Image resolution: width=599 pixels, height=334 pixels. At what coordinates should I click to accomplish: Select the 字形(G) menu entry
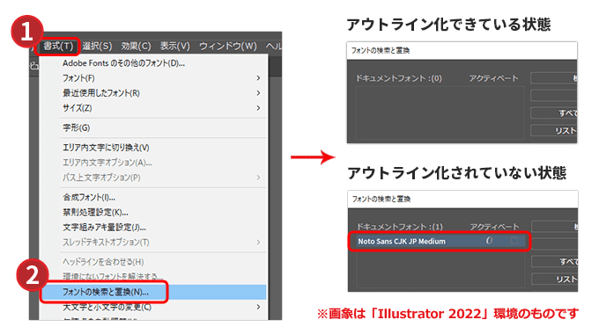coord(152,127)
